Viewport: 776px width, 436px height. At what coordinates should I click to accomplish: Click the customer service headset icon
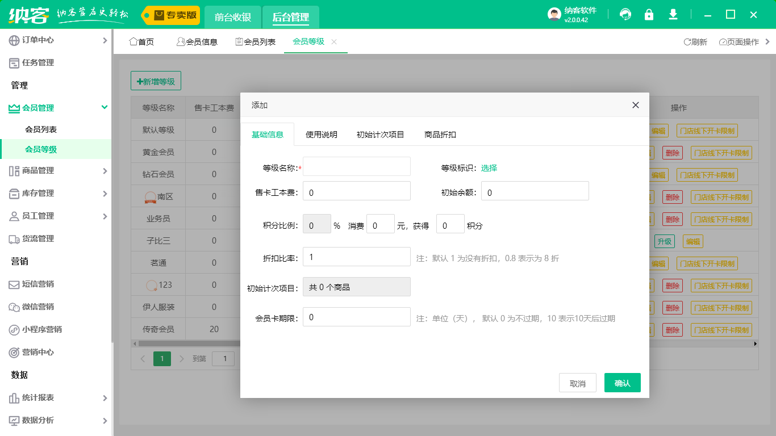tap(625, 14)
